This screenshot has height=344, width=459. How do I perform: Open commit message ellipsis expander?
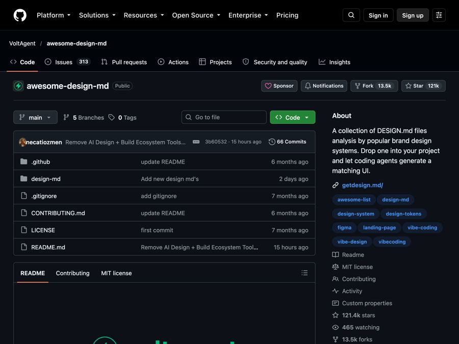[x=196, y=142]
